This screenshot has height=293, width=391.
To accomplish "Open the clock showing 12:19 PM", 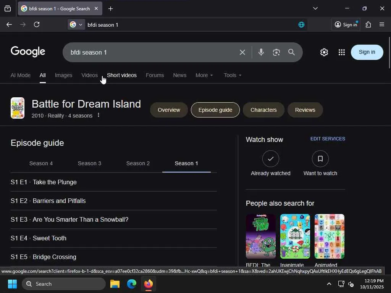I will (x=372, y=284).
